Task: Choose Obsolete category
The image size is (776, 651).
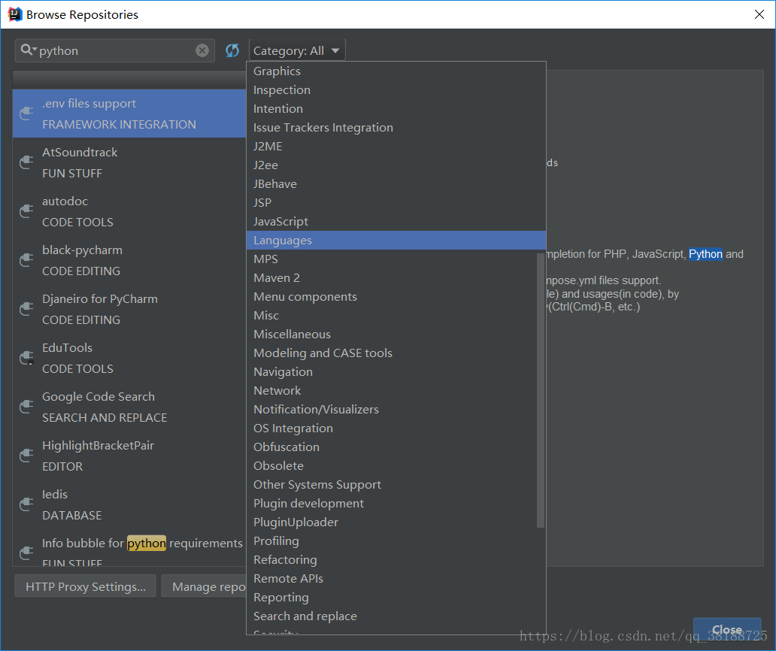Action: pos(392,466)
